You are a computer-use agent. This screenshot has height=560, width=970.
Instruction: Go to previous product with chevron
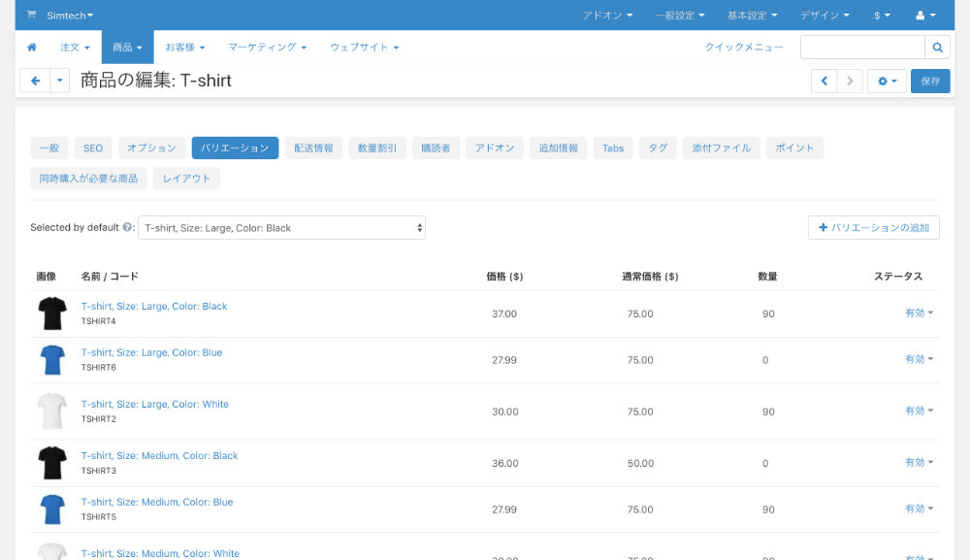[824, 82]
